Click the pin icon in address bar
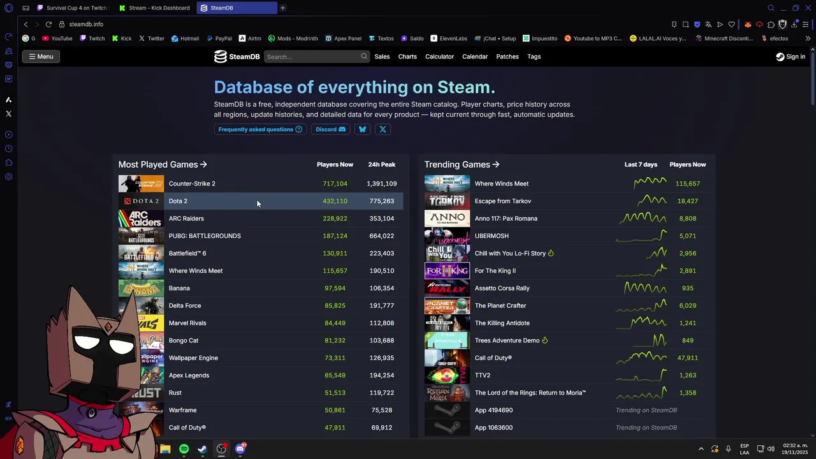Image resolution: width=816 pixels, height=459 pixels. (x=674, y=24)
